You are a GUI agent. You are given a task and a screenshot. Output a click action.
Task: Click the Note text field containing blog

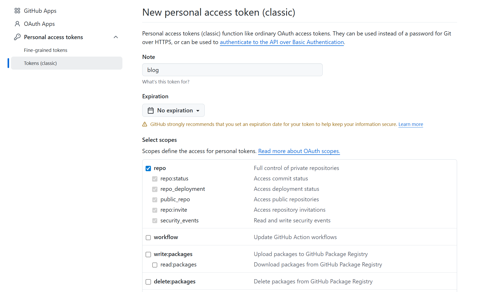click(x=232, y=70)
